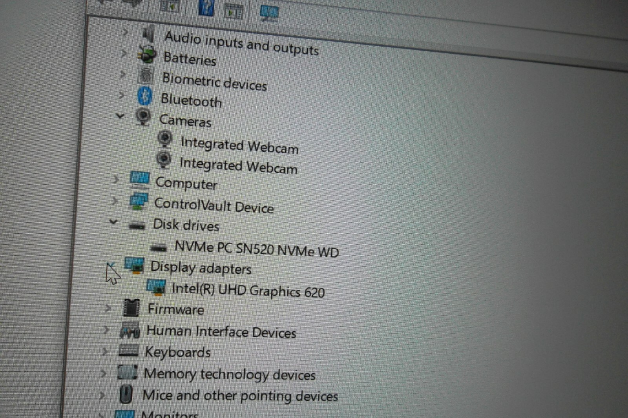Expand the Bluetooth category
The image size is (628, 418).
[121, 95]
